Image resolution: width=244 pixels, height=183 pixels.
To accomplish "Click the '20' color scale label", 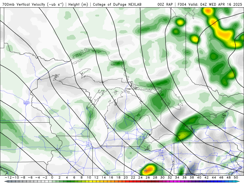I will (x=126, y=178).
